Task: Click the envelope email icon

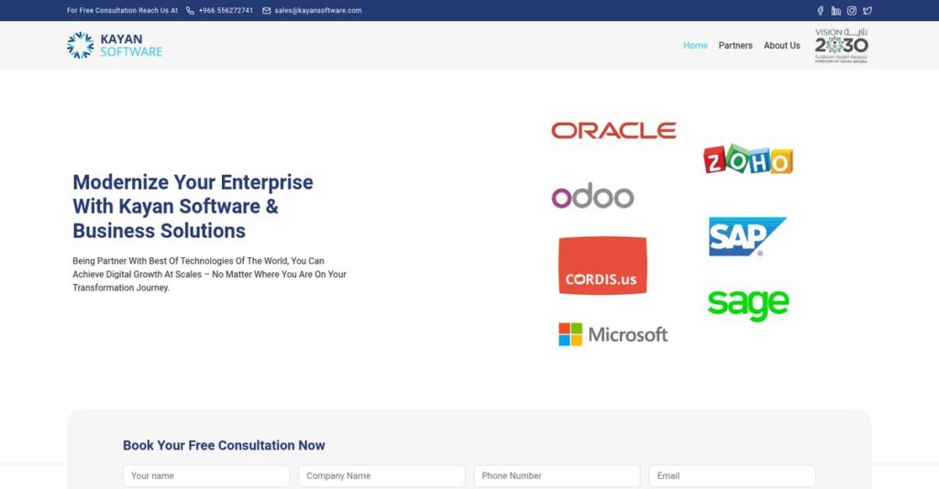Action: (267, 11)
